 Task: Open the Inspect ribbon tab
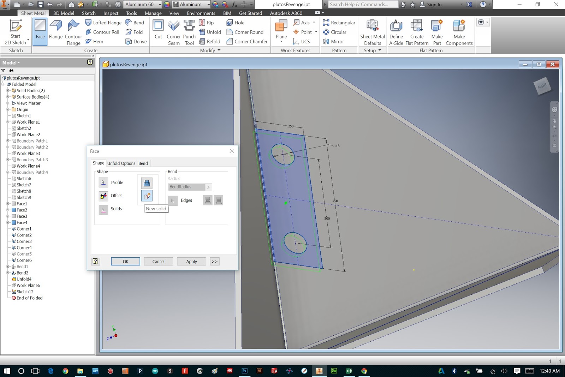[111, 13]
